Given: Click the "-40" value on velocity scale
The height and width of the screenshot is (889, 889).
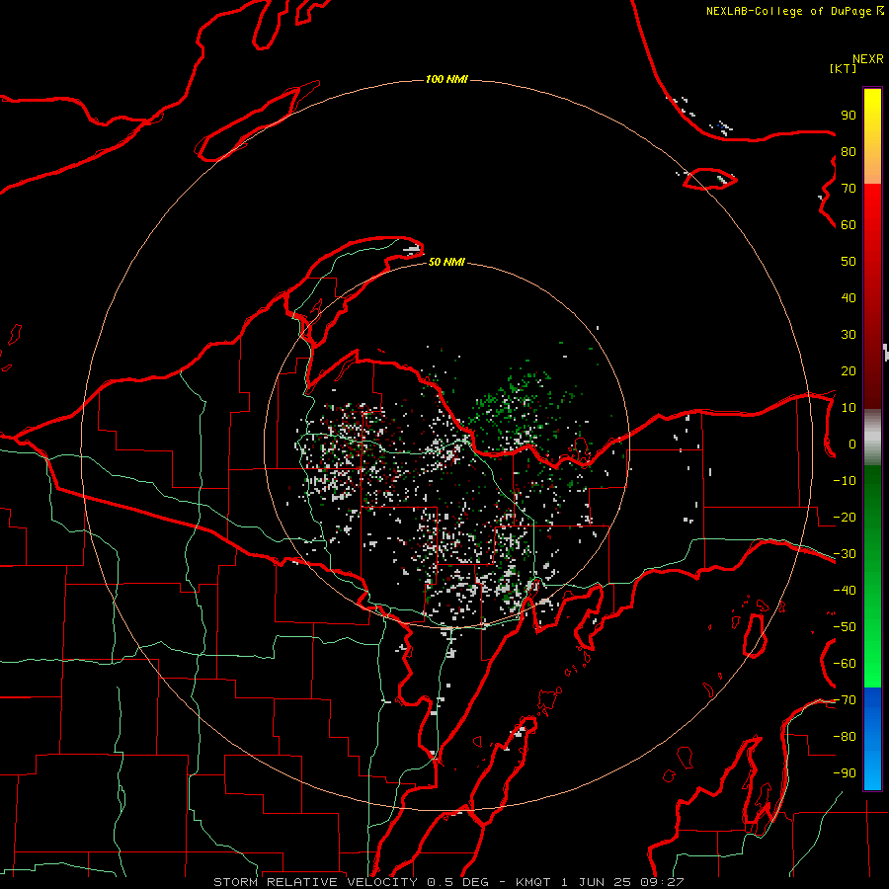Looking at the screenshot, I should pyautogui.click(x=845, y=591).
